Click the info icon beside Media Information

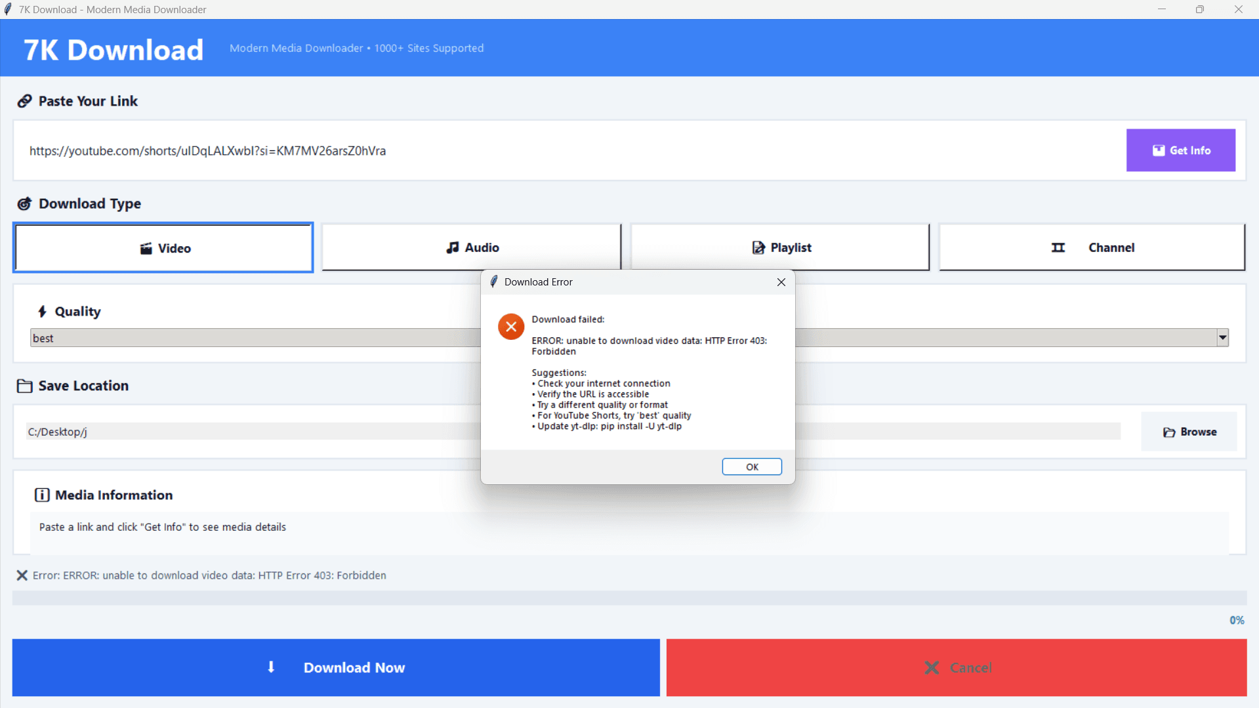[x=42, y=495]
